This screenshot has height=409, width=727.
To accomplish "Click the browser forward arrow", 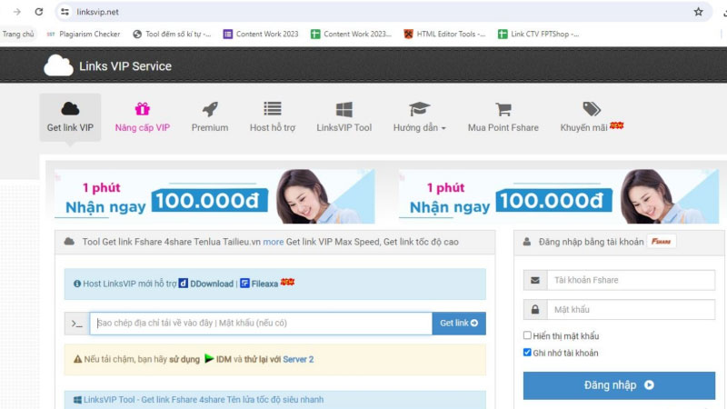I will [17, 12].
